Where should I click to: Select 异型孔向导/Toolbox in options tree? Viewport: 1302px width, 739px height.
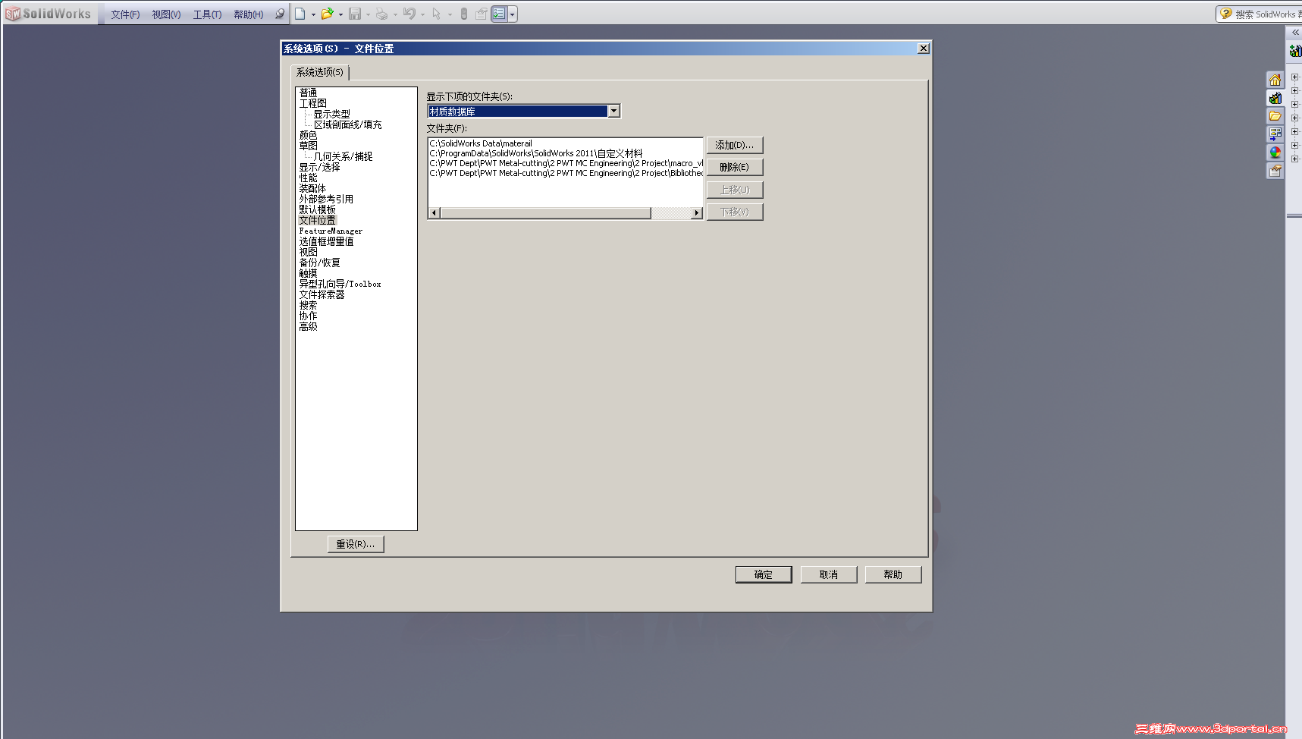(x=340, y=284)
